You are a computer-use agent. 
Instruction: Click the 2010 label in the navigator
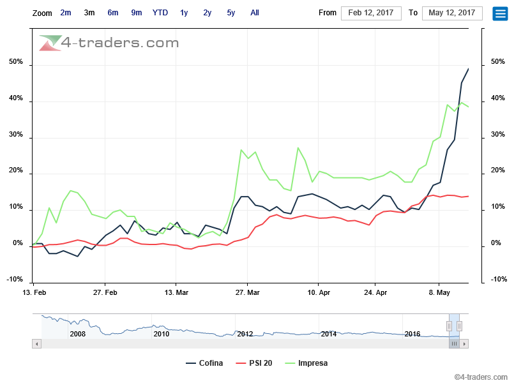click(x=162, y=334)
